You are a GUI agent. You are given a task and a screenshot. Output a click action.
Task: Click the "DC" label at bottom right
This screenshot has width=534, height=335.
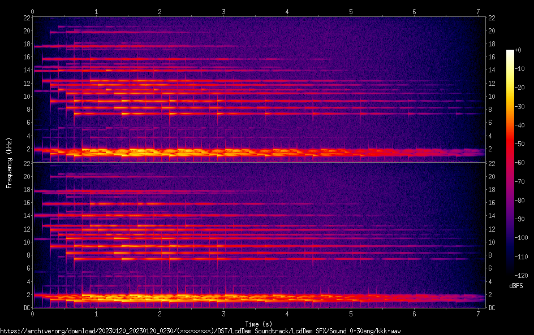coord(492,308)
